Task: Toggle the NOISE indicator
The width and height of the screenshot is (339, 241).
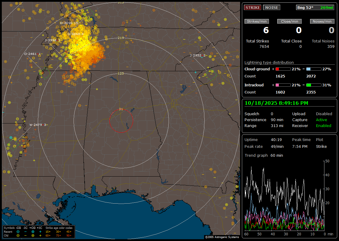Action: click(271, 8)
